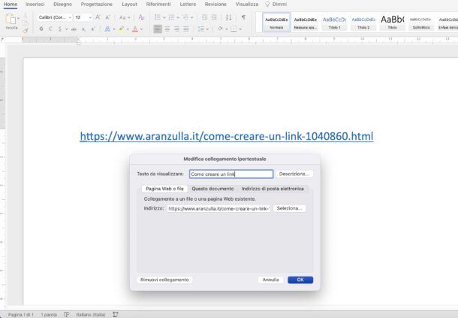Open the Inserisci ribbon tab
Screen dimensions: 458x318
[x=35, y=5]
